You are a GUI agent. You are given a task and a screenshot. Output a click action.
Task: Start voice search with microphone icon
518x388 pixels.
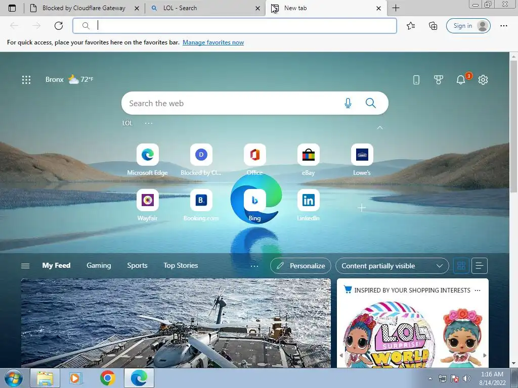[348, 103]
